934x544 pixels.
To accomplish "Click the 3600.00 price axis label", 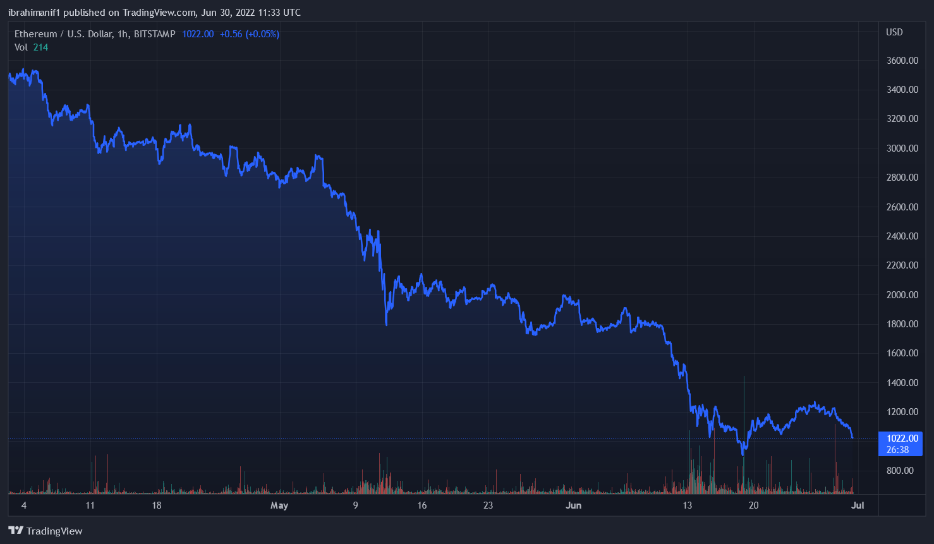I will click(902, 61).
